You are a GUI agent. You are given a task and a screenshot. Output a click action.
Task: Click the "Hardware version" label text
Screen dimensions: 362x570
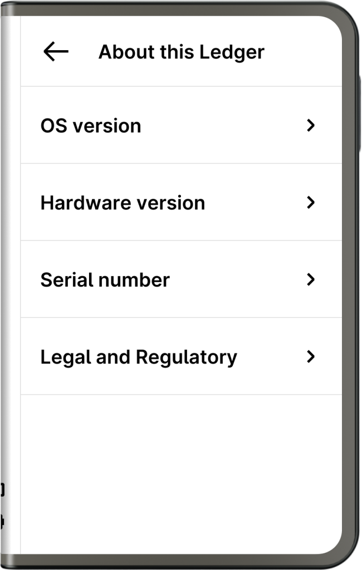[123, 203]
